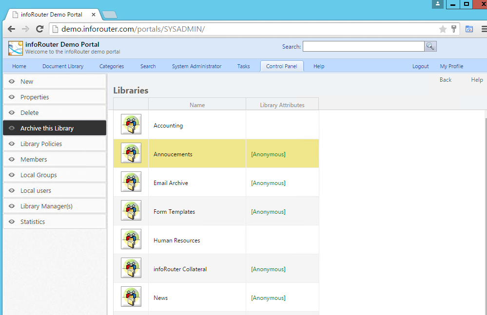Click Delete in the sidebar
The height and width of the screenshot is (315, 487).
[x=55, y=112]
